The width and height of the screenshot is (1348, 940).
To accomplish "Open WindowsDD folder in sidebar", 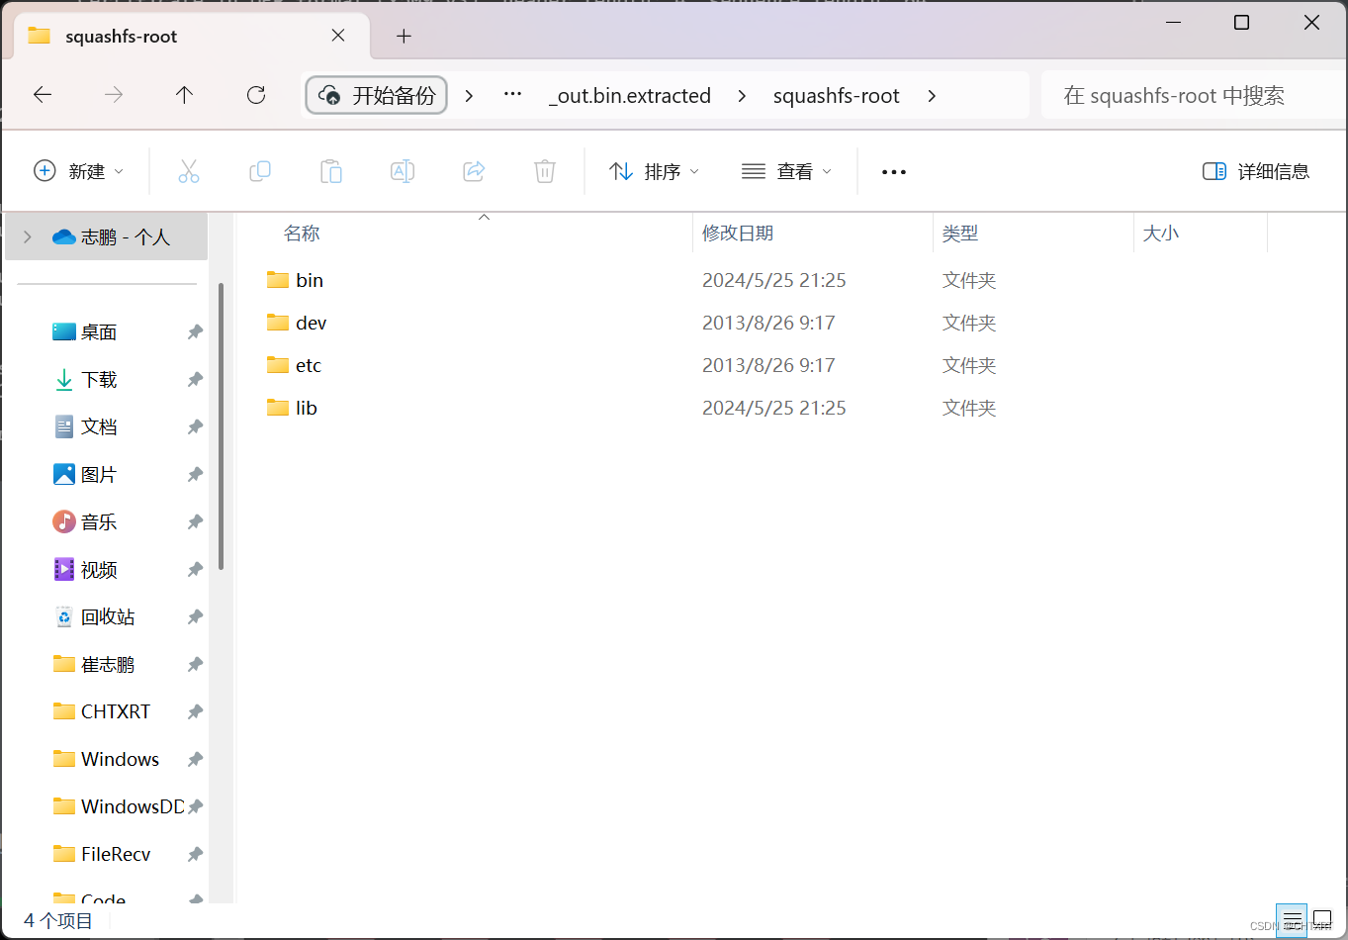I will tap(132, 807).
